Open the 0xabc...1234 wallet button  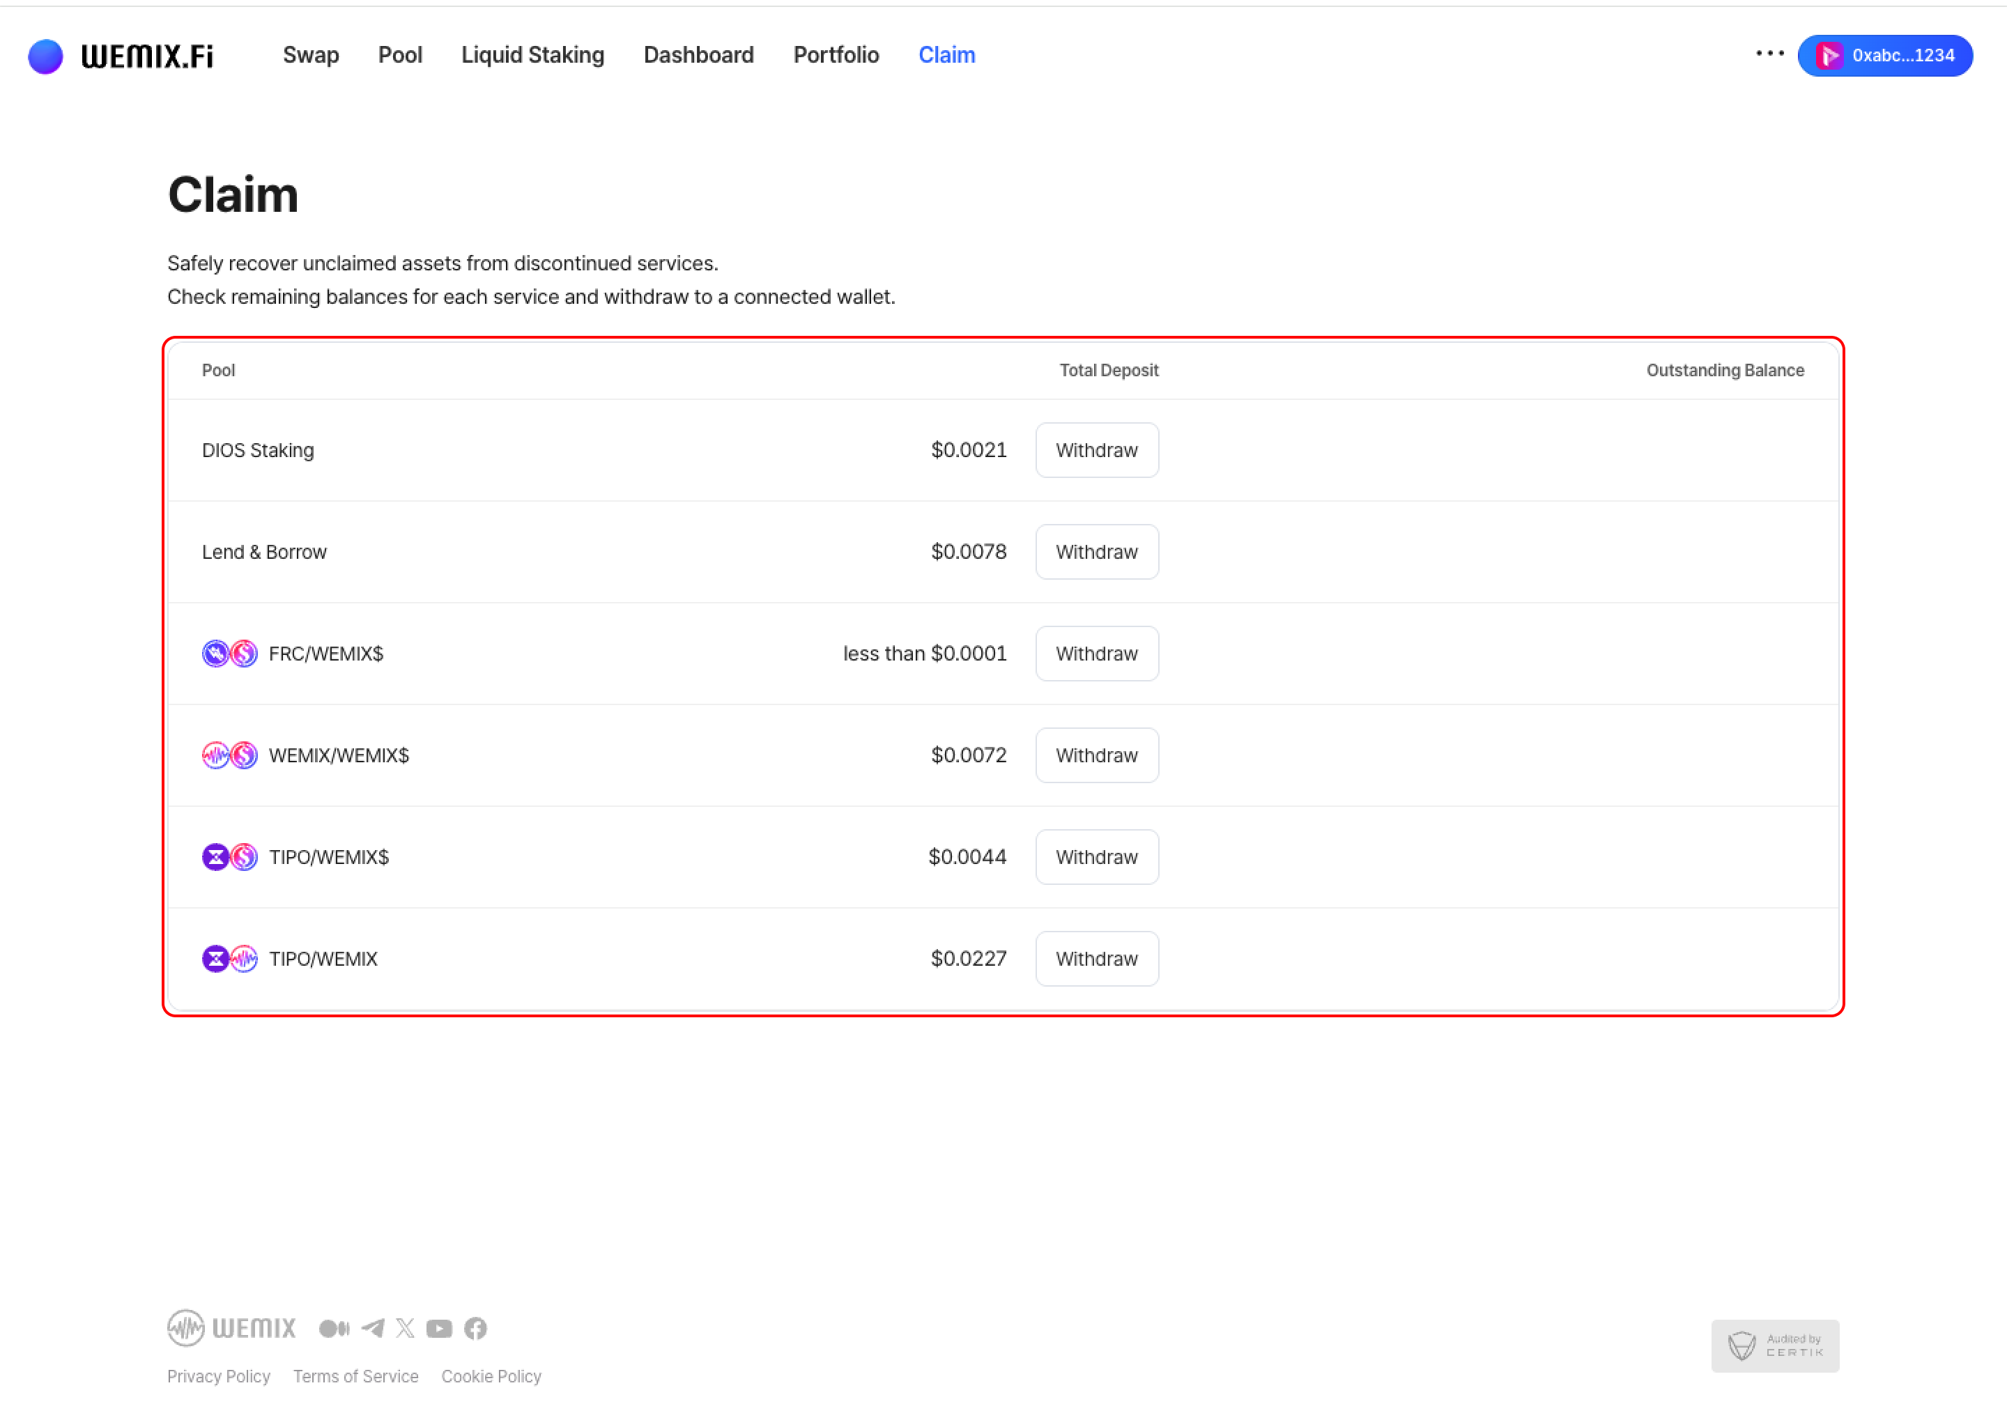coord(1885,55)
